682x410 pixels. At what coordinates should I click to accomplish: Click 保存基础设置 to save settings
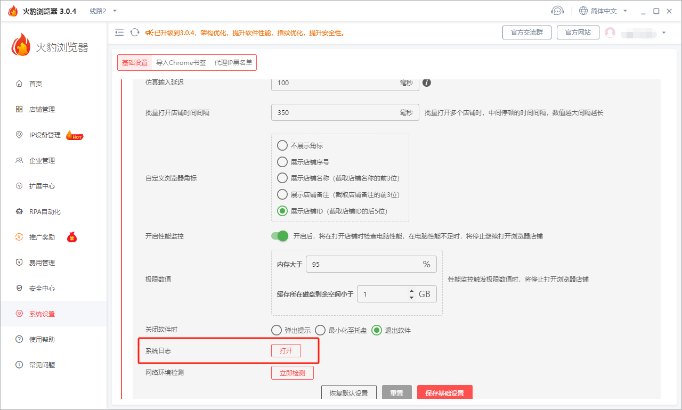point(444,392)
